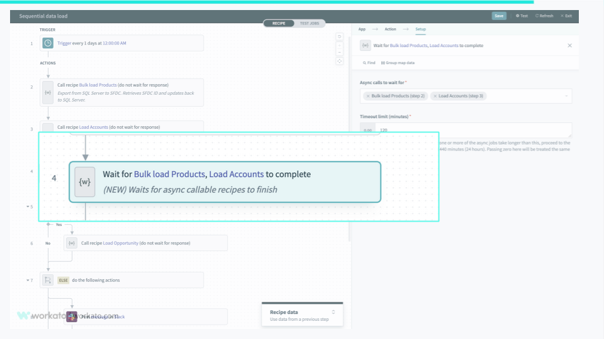
Task: Click the Timeout limit input field
Action: pyautogui.click(x=473, y=130)
